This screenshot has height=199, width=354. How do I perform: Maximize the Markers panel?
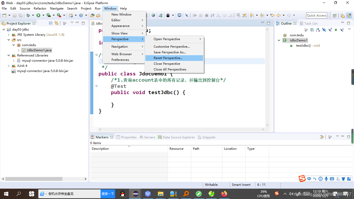(x=349, y=137)
